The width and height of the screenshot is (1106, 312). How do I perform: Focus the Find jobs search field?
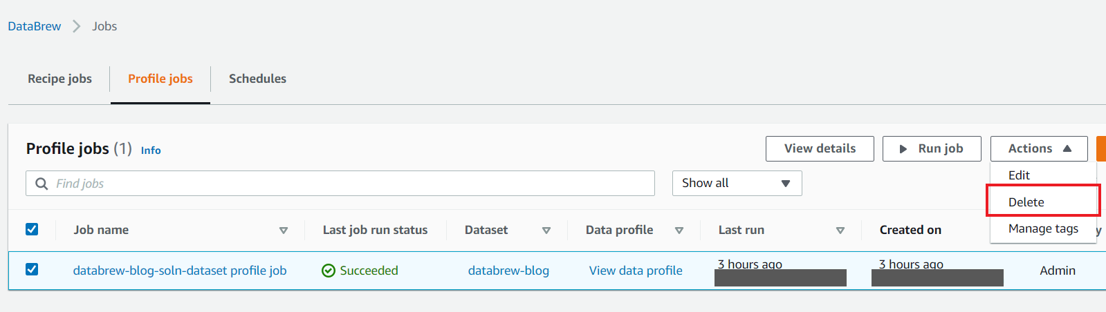coord(340,183)
